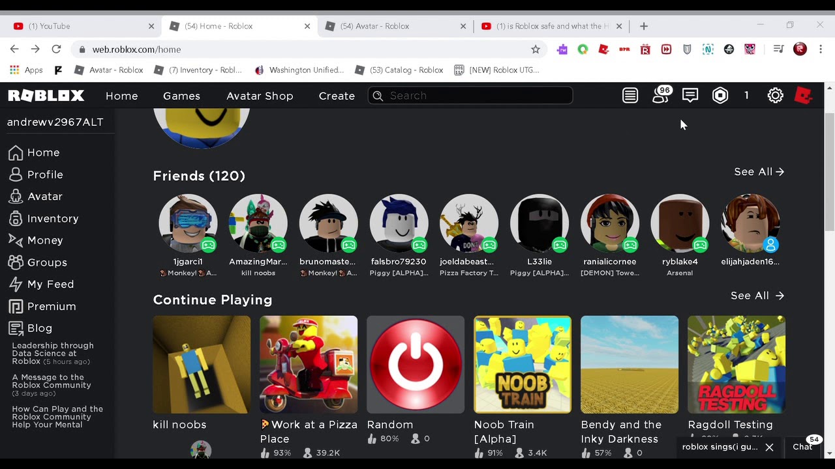
Task: Open the Noob Train [Alpha] game
Action: coord(523,365)
